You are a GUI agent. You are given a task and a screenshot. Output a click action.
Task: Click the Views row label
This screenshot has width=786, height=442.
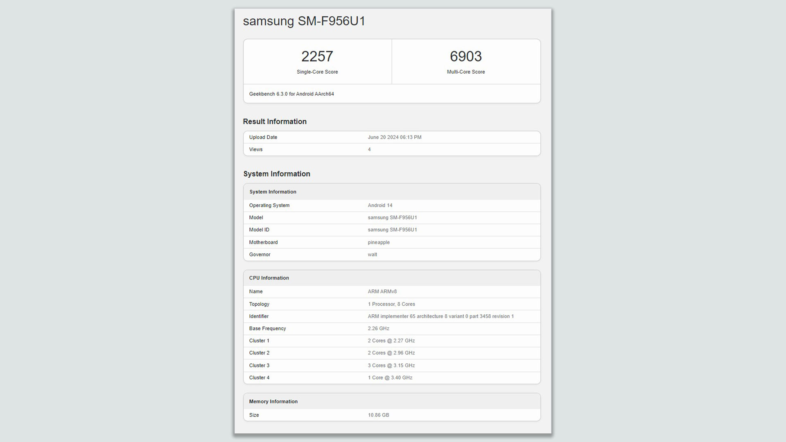[256, 149]
